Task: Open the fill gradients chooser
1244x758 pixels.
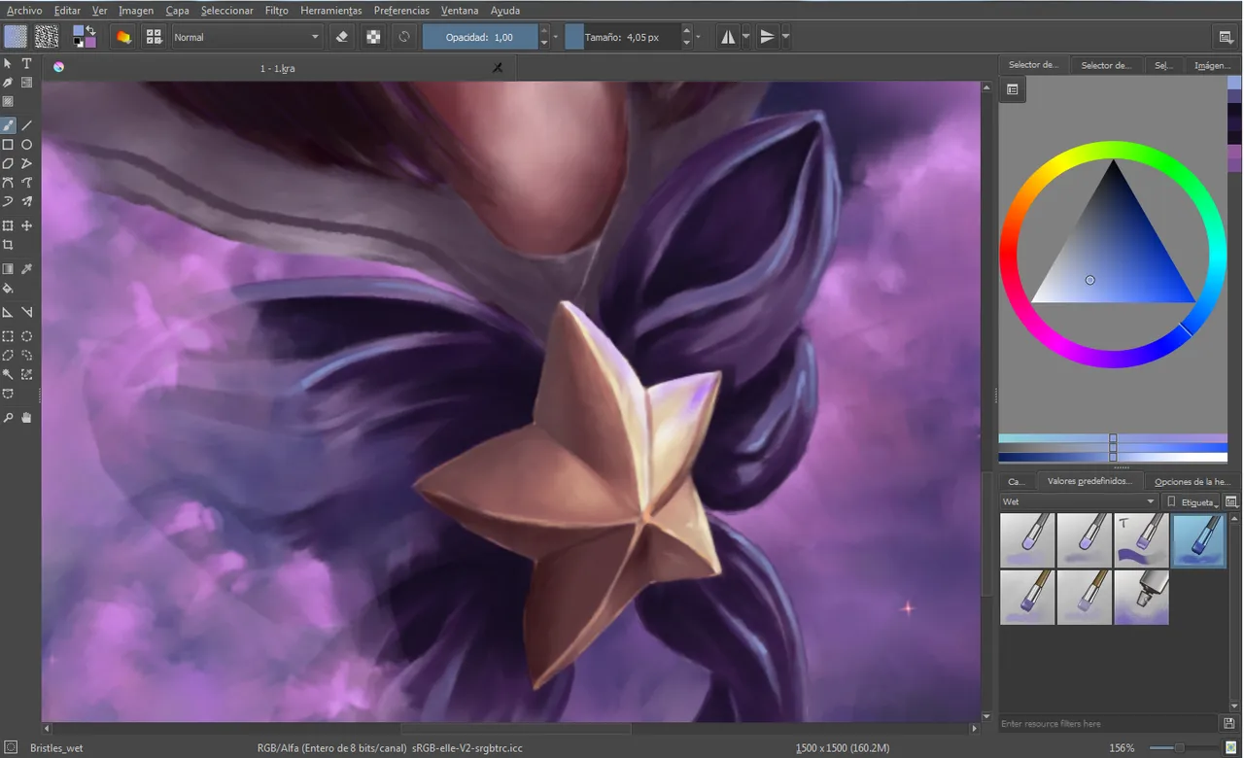Action: (x=16, y=37)
